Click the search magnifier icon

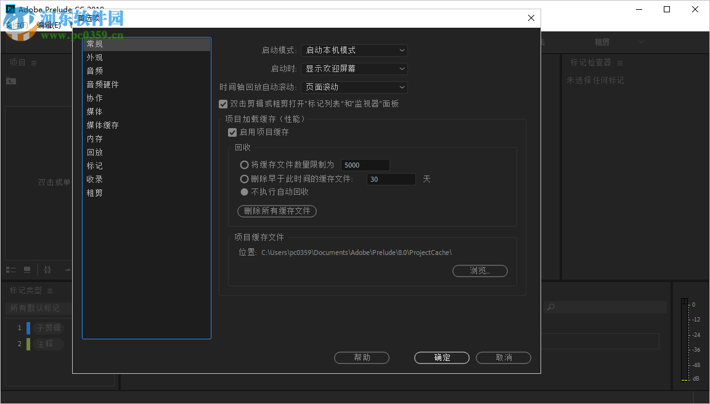coord(550,307)
